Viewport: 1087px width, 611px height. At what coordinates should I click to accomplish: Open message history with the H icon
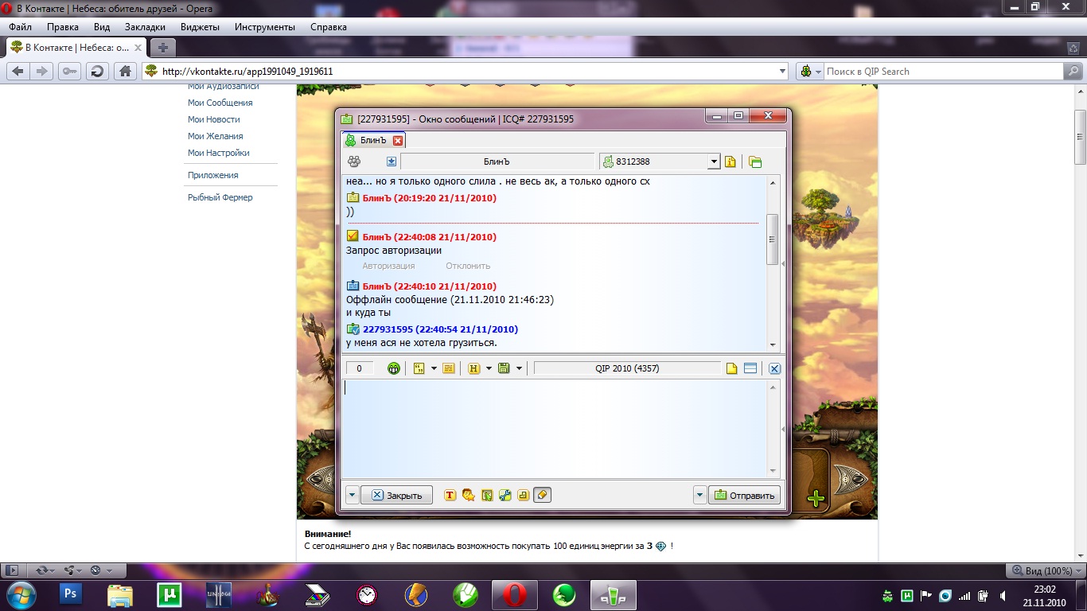474,368
